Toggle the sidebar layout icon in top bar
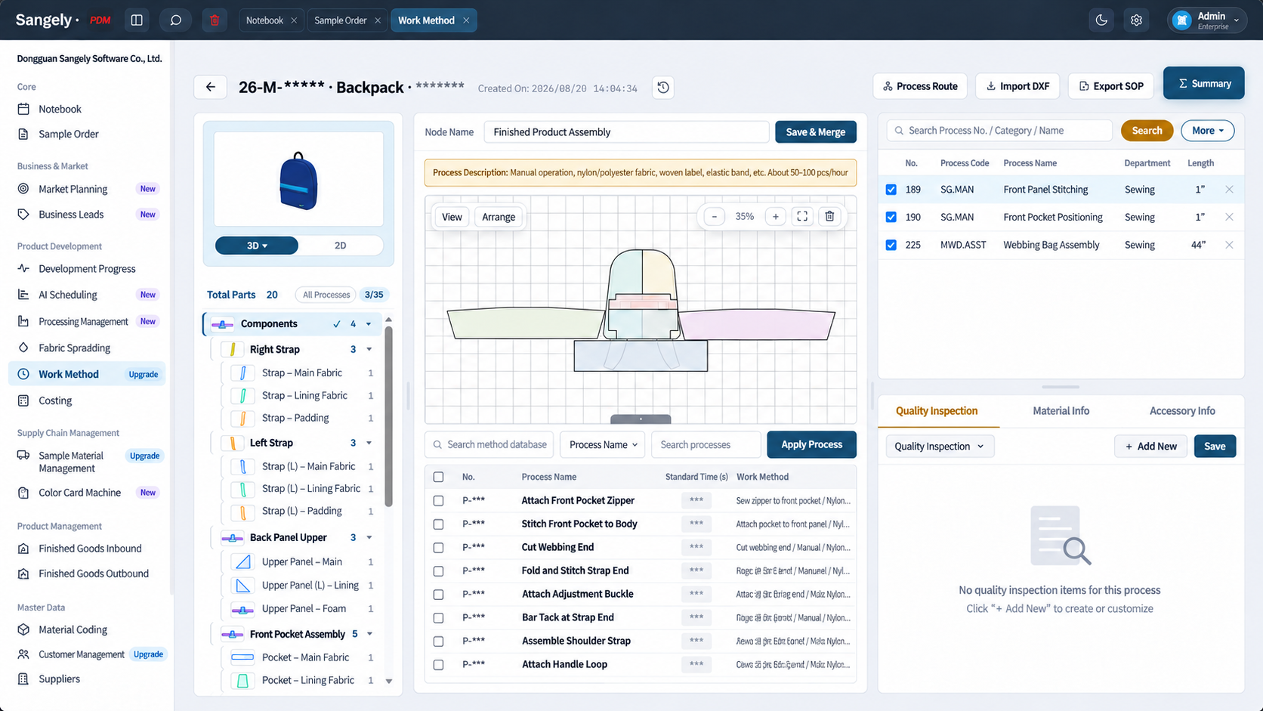 click(x=137, y=20)
